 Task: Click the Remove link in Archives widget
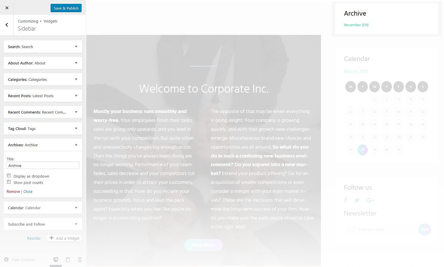pos(13,191)
